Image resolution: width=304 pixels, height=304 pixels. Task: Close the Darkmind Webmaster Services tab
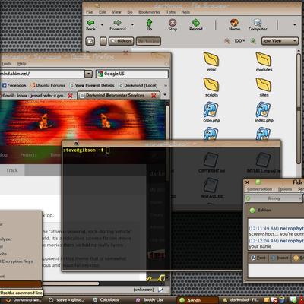click(154, 96)
